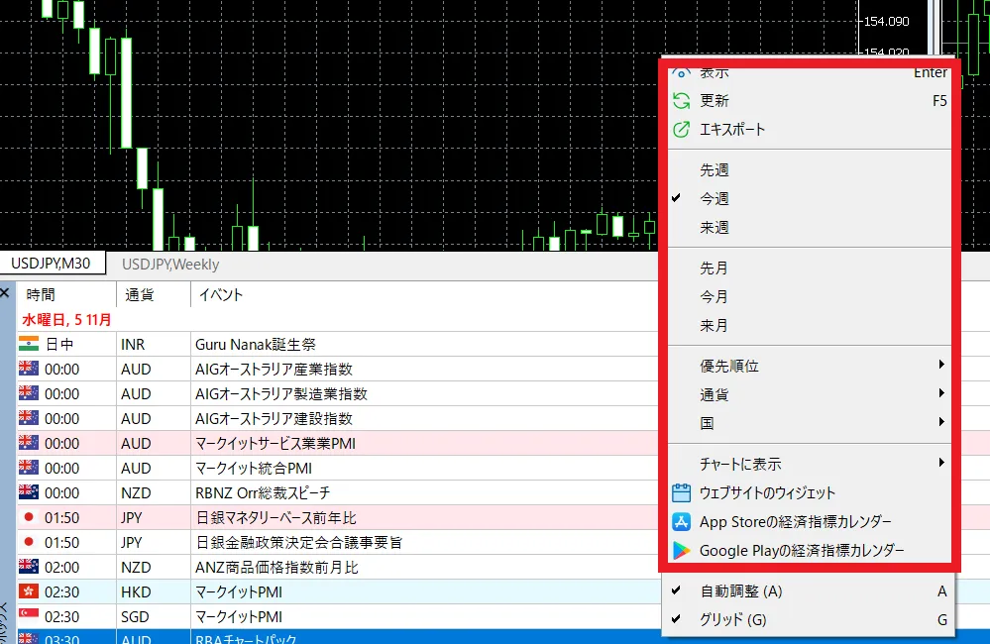
Task: Click the green refresh icon beside 更新
Action: click(x=682, y=99)
